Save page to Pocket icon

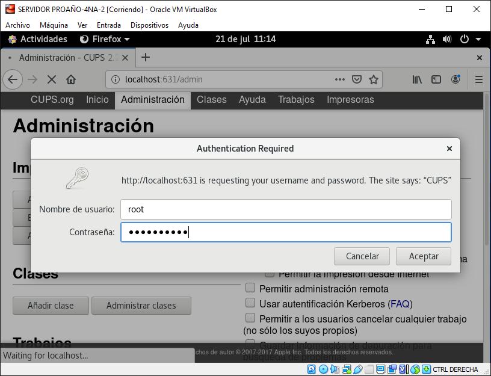[357, 79]
